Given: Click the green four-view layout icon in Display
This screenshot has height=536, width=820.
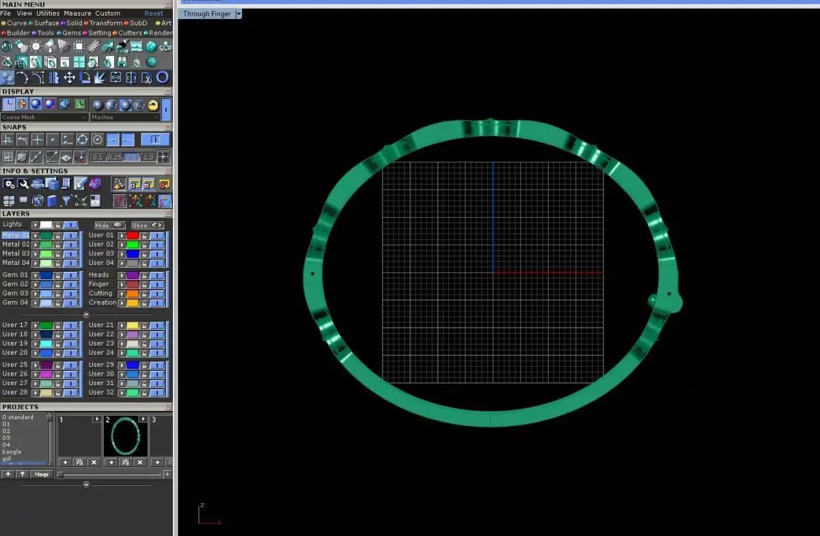Looking at the screenshot, I should (79, 104).
